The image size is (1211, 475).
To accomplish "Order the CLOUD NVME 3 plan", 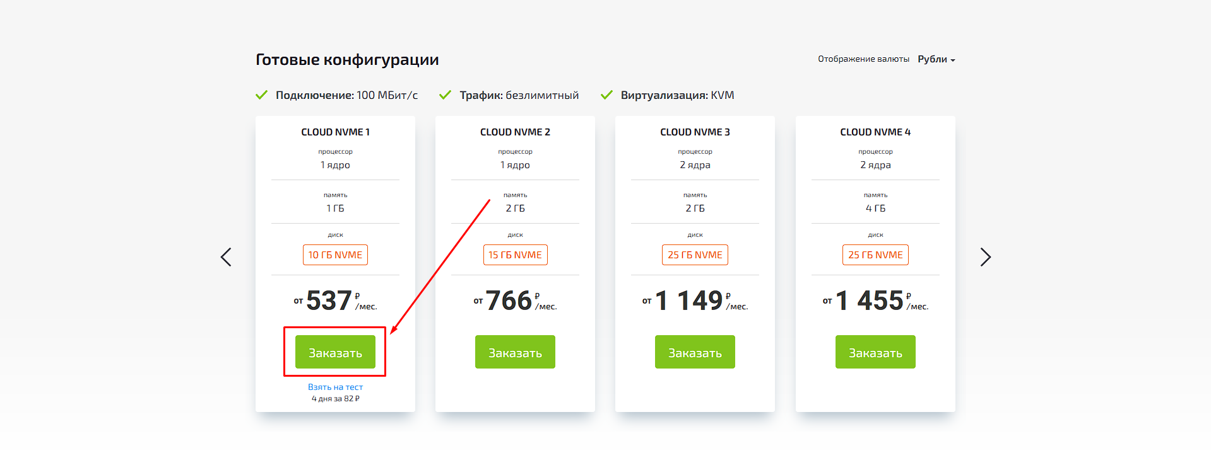I will pyautogui.click(x=695, y=352).
